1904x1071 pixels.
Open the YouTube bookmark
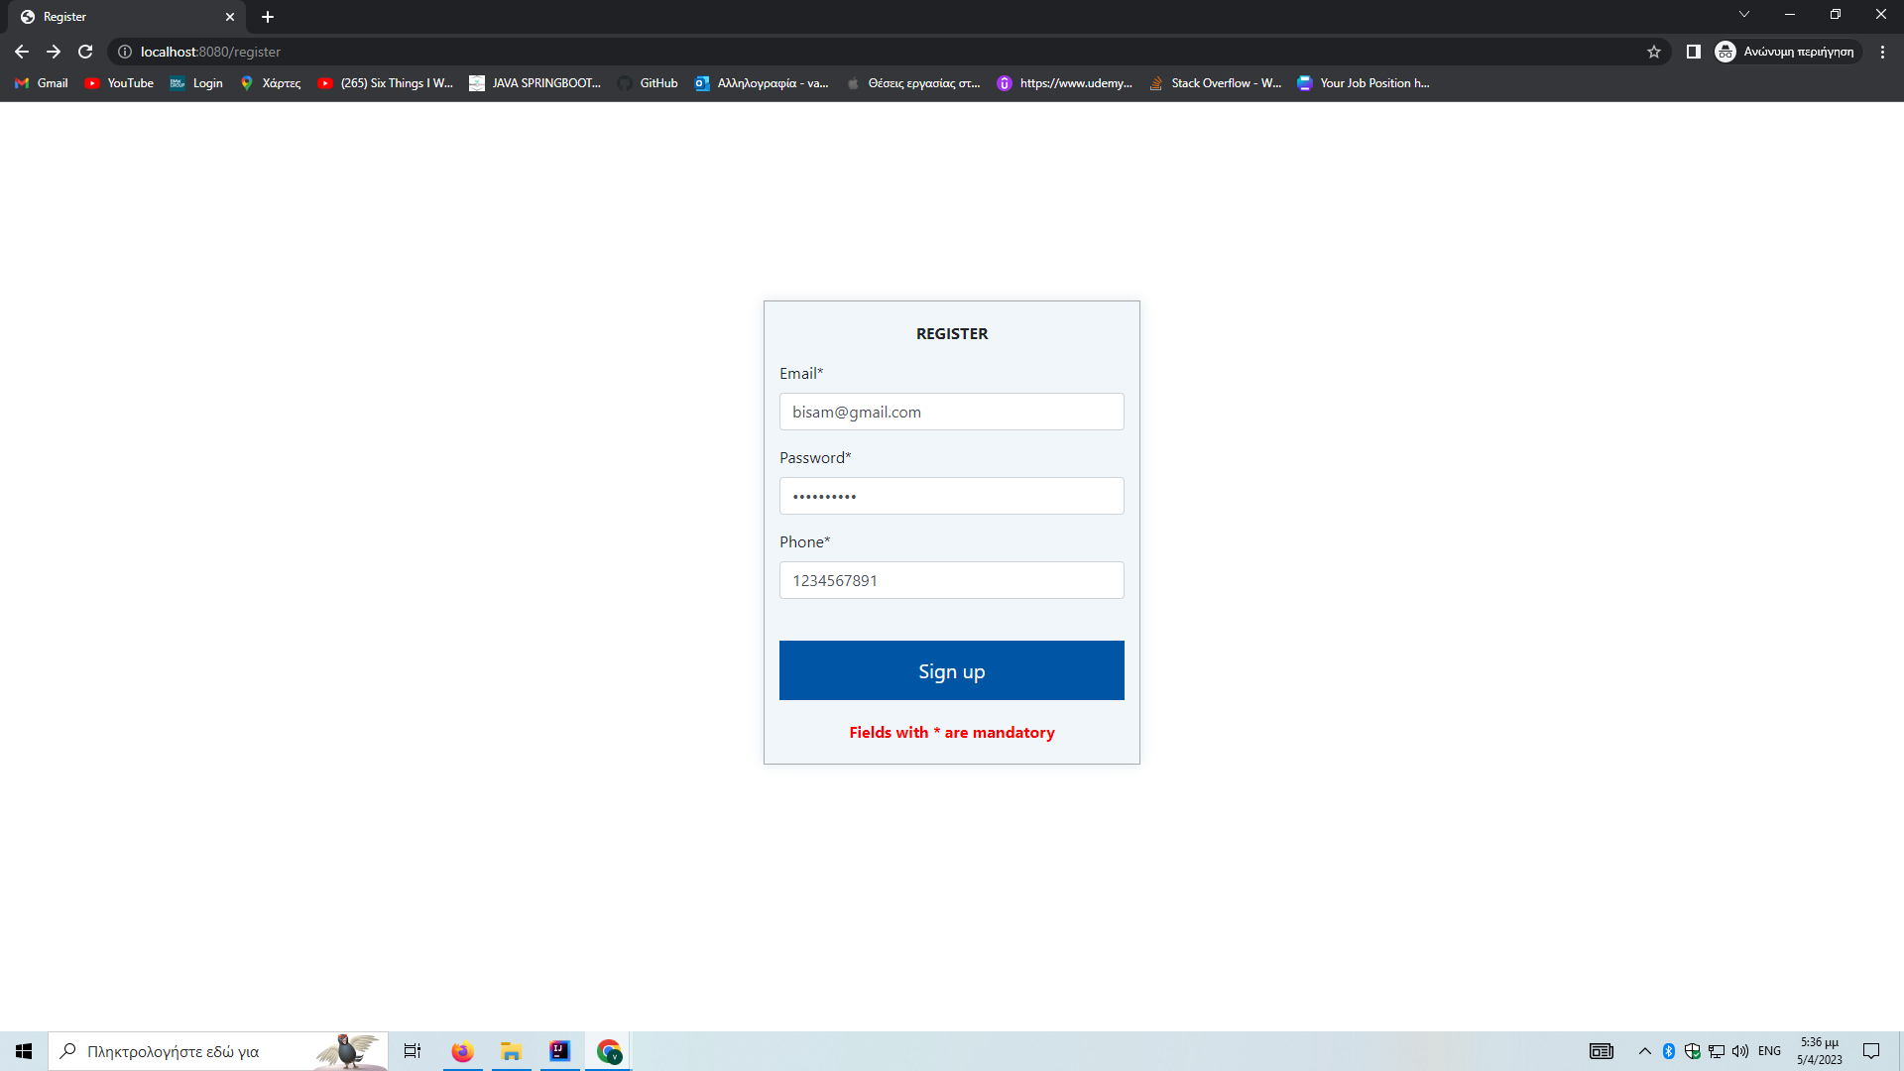pos(118,83)
